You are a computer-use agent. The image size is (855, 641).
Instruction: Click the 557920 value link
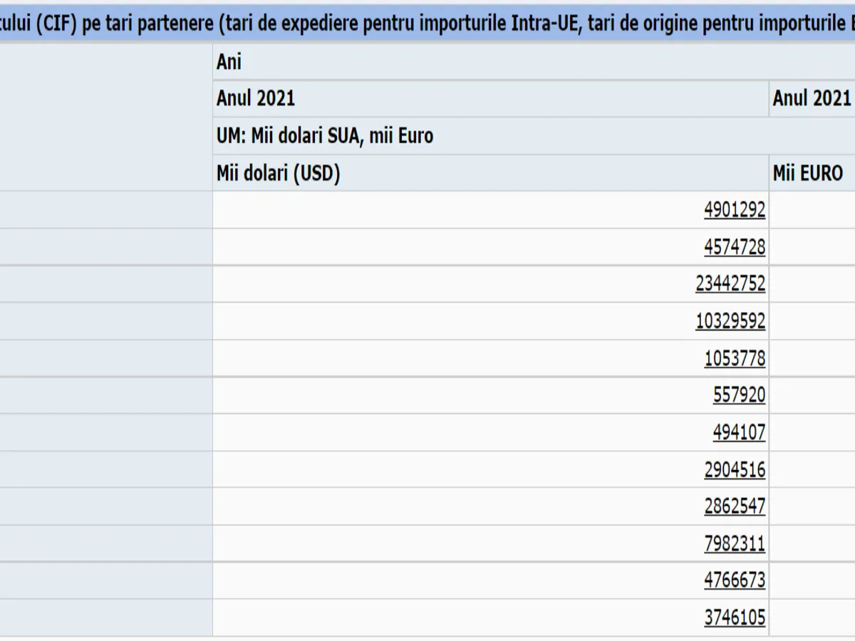tap(739, 395)
